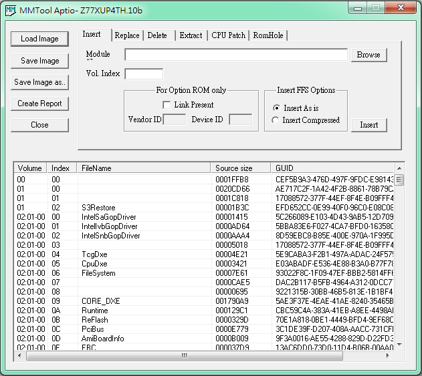Image resolution: width=422 pixels, height=376 pixels.
Task: Click the MMTool app icon in title bar
Action: [11, 11]
